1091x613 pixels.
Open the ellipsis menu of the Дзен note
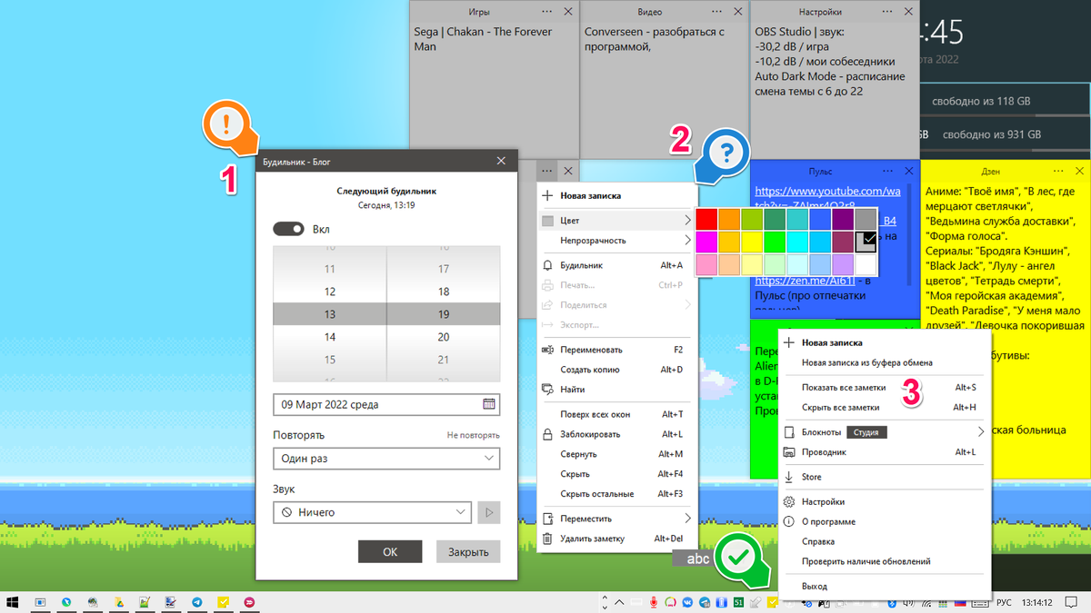[x=1058, y=171]
